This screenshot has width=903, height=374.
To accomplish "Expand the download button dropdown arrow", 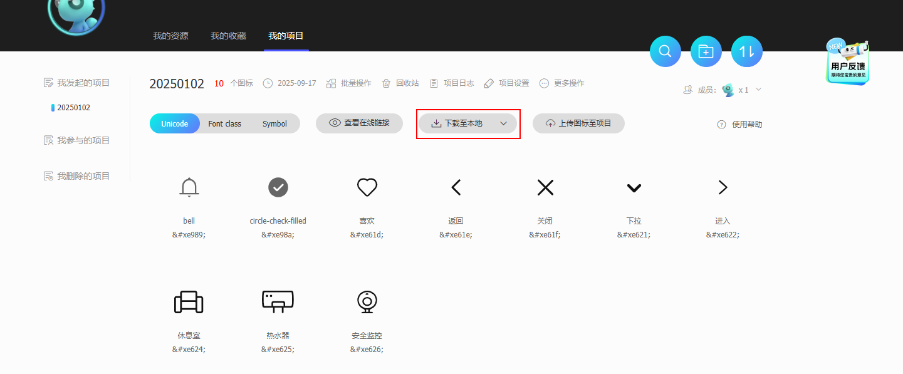I will [x=503, y=123].
